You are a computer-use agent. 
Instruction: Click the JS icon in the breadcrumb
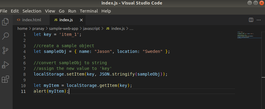(x=108, y=29)
